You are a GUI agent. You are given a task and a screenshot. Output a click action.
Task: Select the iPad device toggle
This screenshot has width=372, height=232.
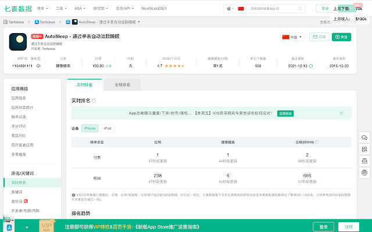108,128
